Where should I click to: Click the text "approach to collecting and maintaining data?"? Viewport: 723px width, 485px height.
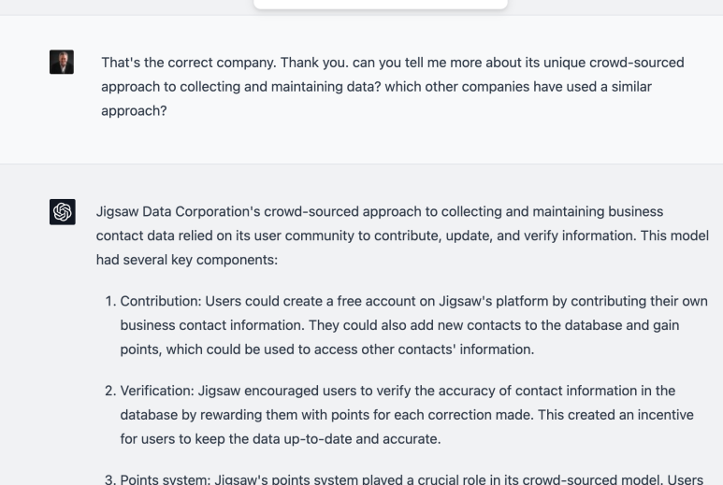241,87
